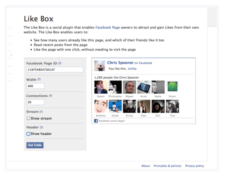225x176 pixels.
Task: Click Simon's green fingerprint thumbnail
Action: coord(173,87)
